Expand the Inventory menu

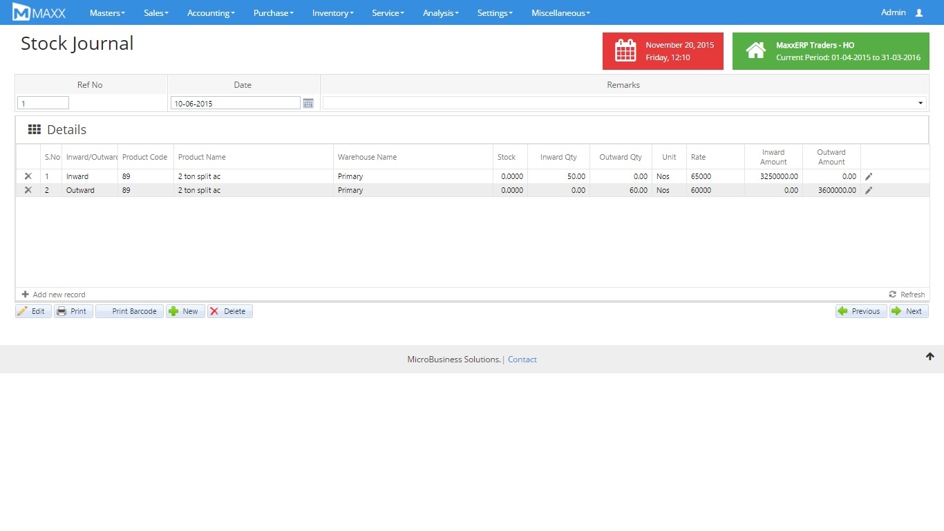tap(332, 13)
